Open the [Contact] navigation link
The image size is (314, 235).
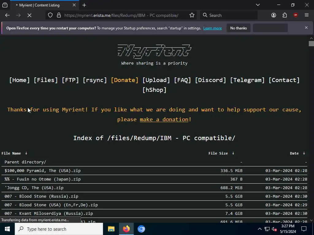coord(284,80)
